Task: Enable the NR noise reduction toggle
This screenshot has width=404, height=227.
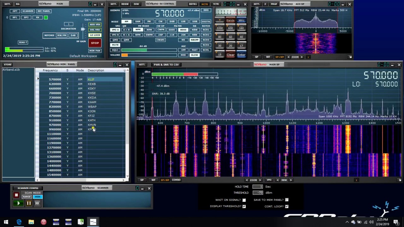Action: click(x=183, y=40)
